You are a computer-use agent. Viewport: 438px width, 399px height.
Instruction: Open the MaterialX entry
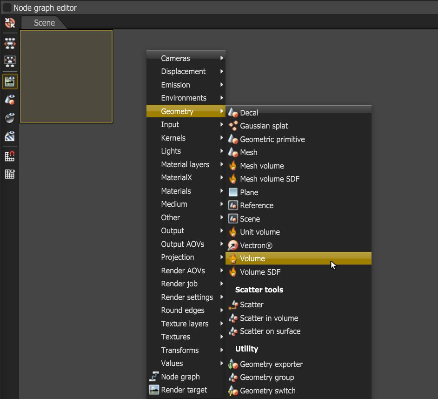pyautogui.click(x=186, y=177)
